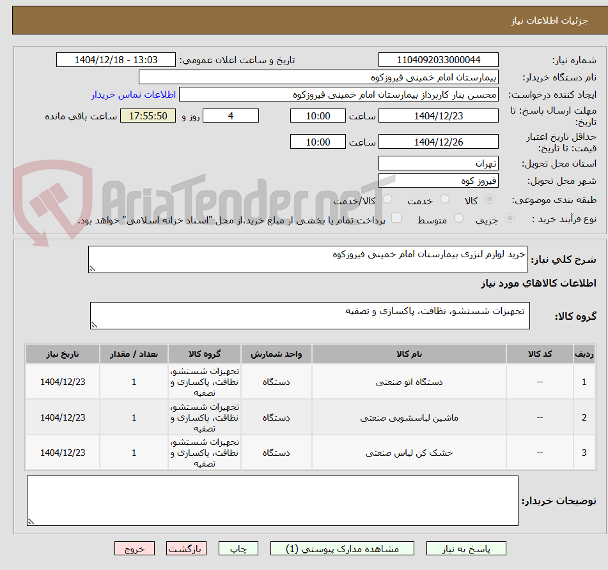Click the ردیف column header
This screenshot has width=608, height=570.
coord(584,354)
